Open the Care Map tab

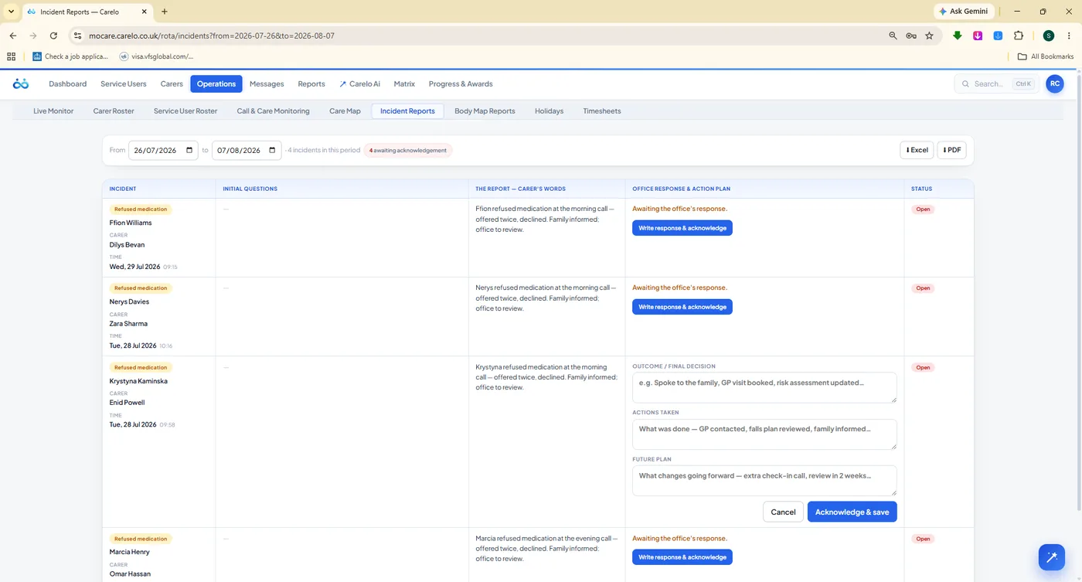(345, 111)
